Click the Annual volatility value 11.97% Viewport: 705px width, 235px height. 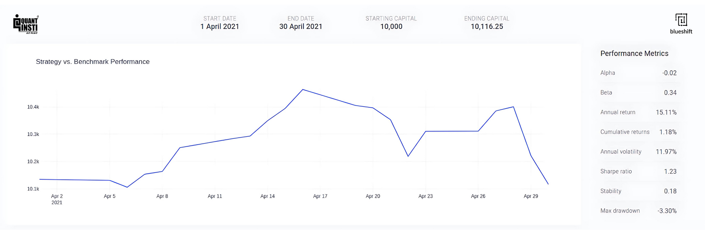click(x=666, y=152)
